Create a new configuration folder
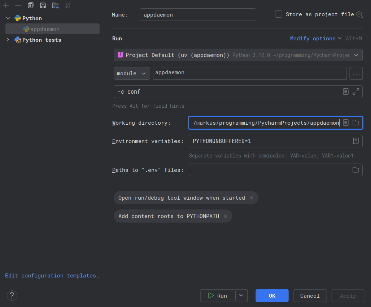The height and width of the screenshot is (307, 371). pos(55,5)
